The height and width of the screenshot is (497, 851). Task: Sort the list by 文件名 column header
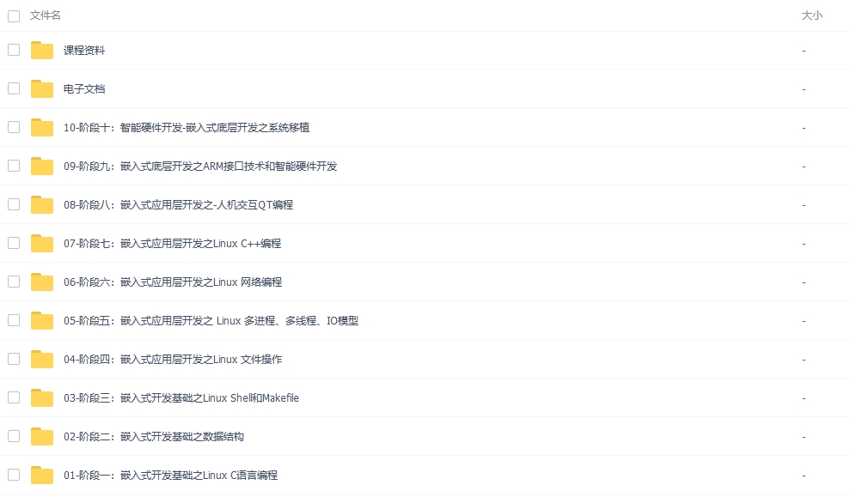coord(46,15)
